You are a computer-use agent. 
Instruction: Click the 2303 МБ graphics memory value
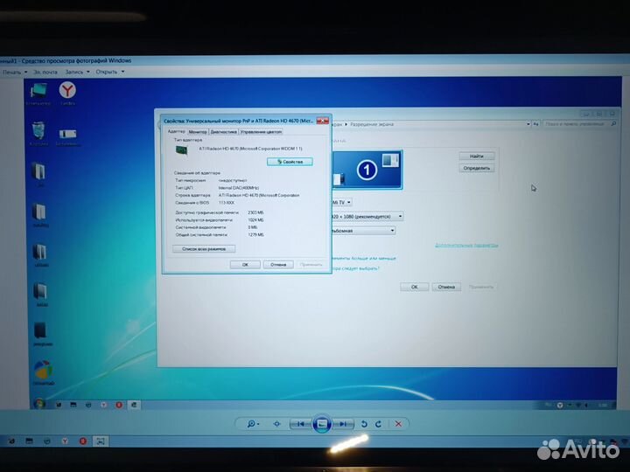(x=255, y=212)
